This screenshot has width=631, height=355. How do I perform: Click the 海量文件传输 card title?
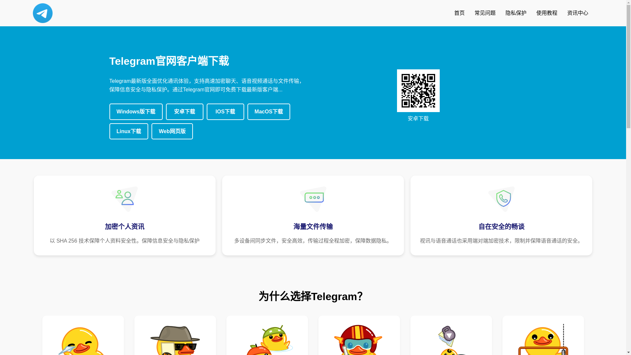tap(313, 226)
